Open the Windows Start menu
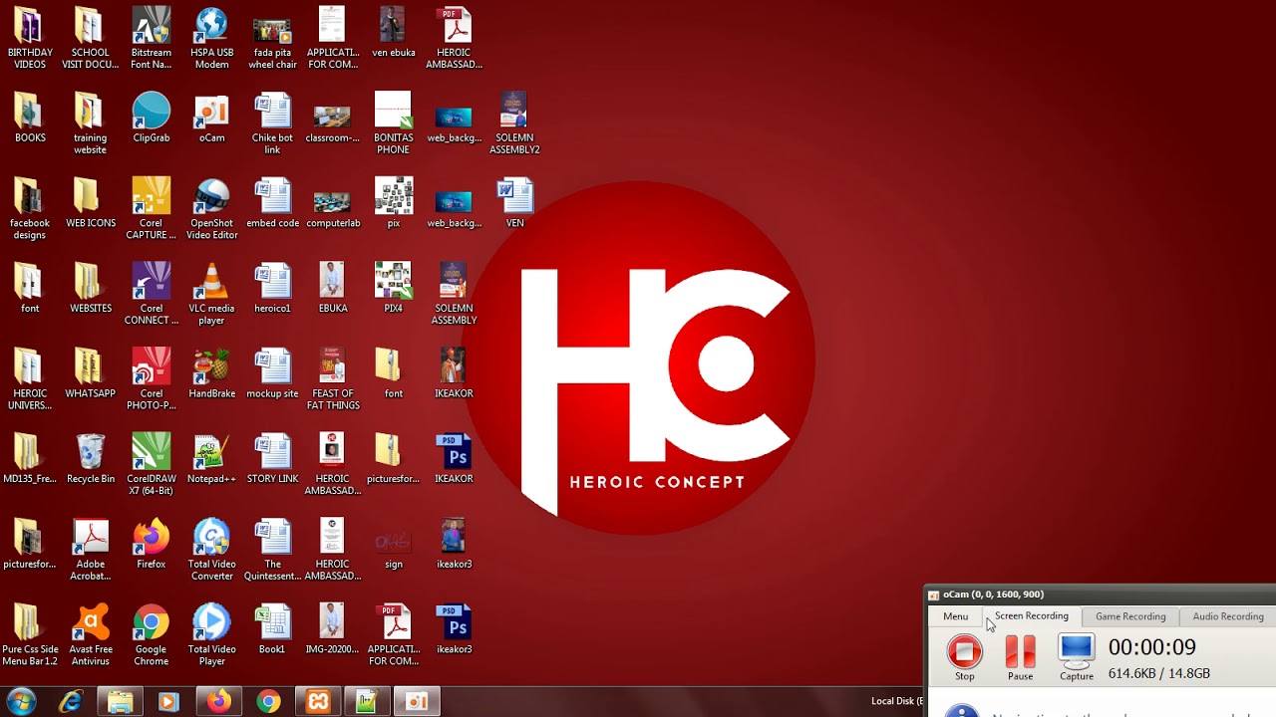The image size is (1276, 717). click(21, 701)
